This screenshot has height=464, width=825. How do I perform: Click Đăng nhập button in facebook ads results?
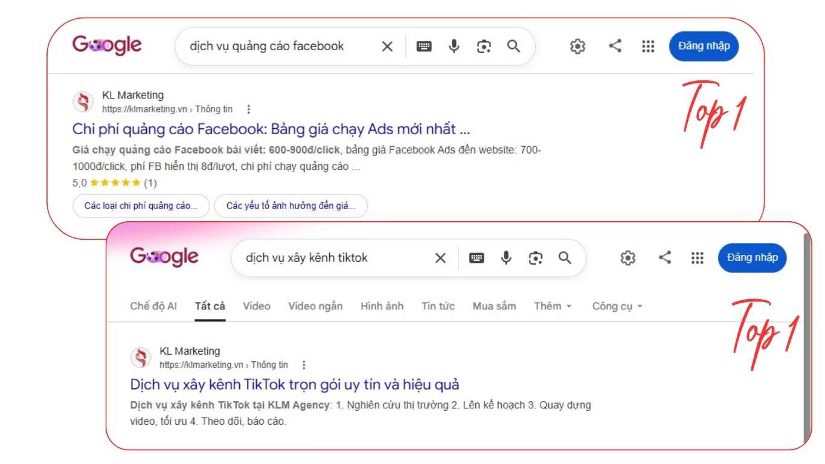tap(704, 46)
